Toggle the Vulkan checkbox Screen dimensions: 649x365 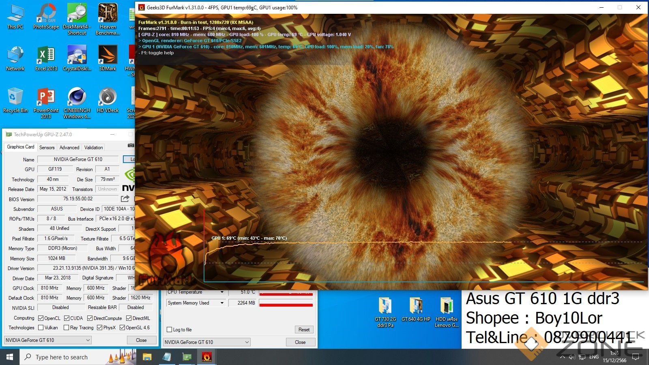pos(41,328)
